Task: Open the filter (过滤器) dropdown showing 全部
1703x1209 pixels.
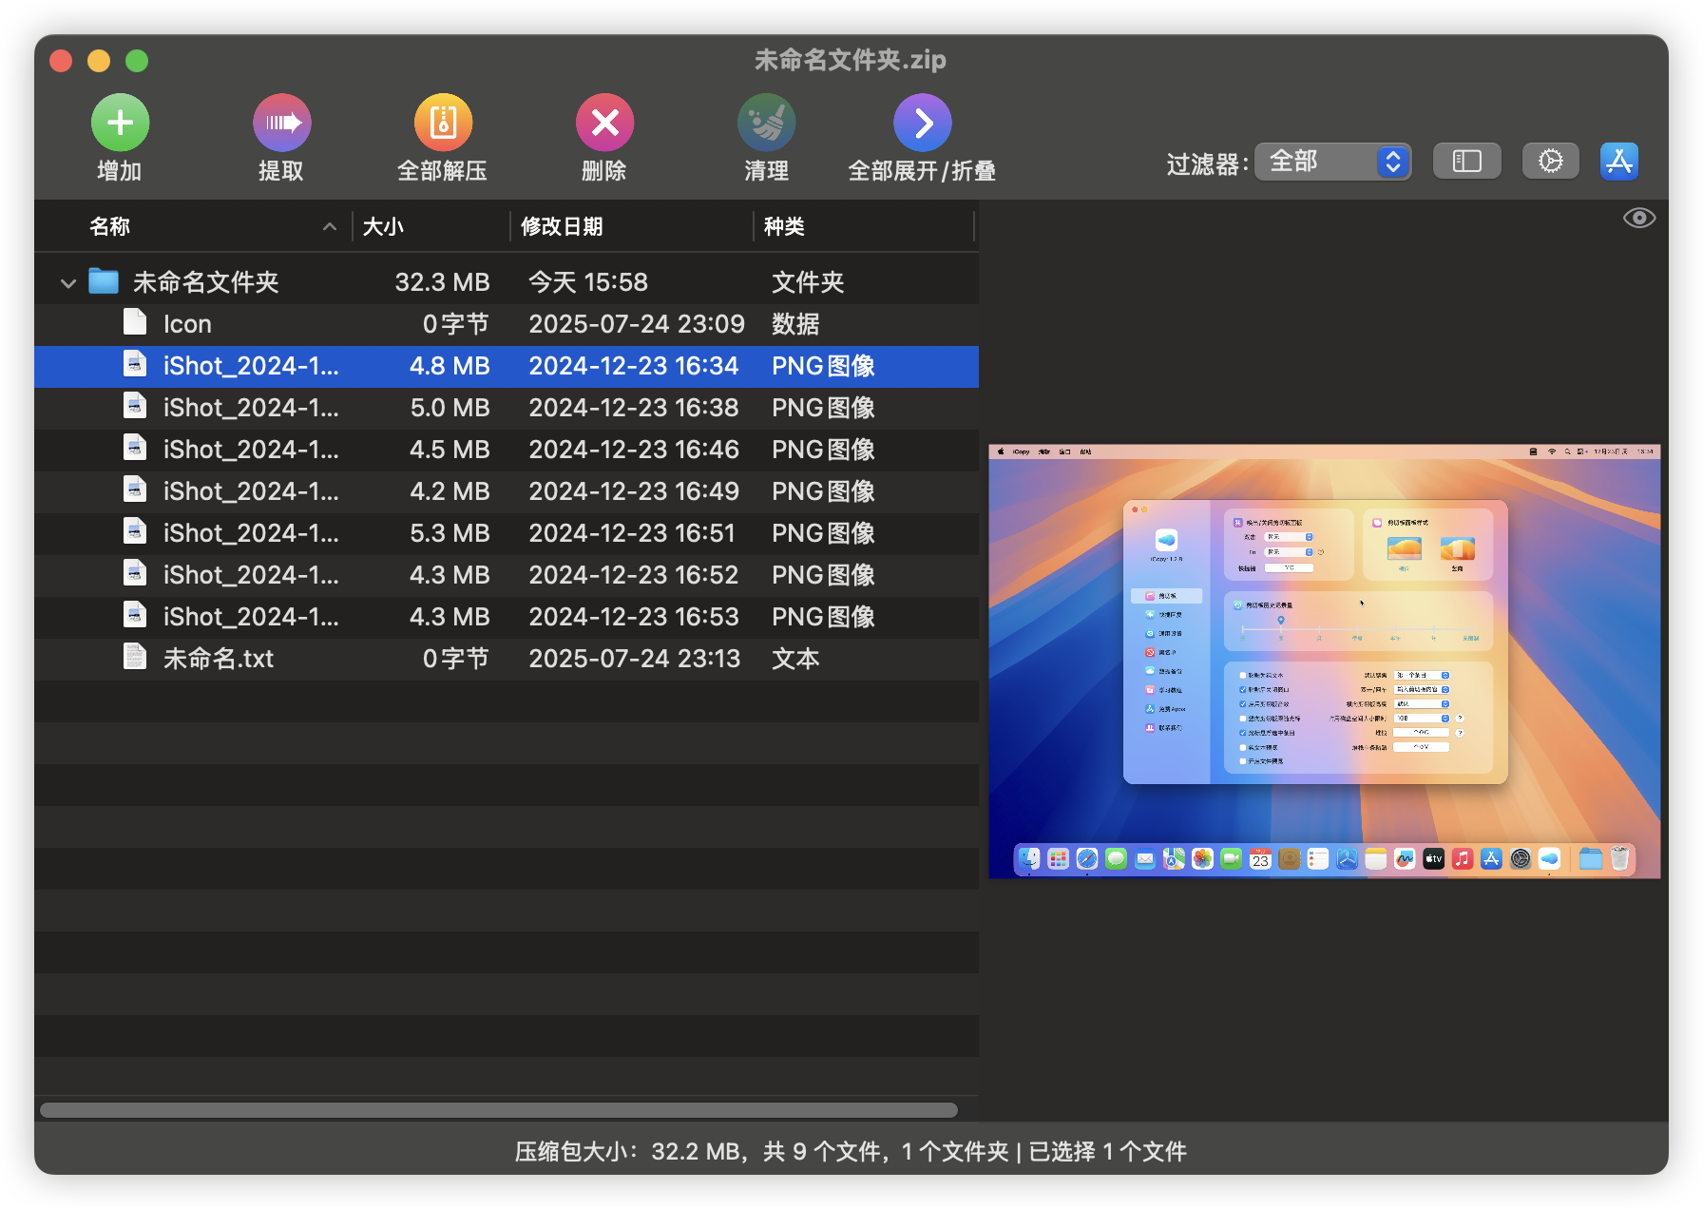Action: (x=1332, y=162)
